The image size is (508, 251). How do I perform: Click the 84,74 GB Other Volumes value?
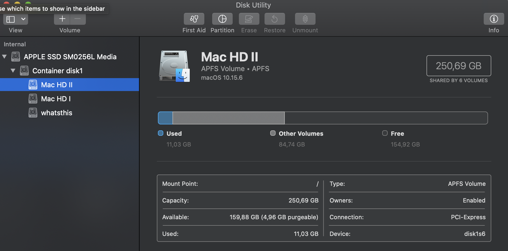(292, 144)
